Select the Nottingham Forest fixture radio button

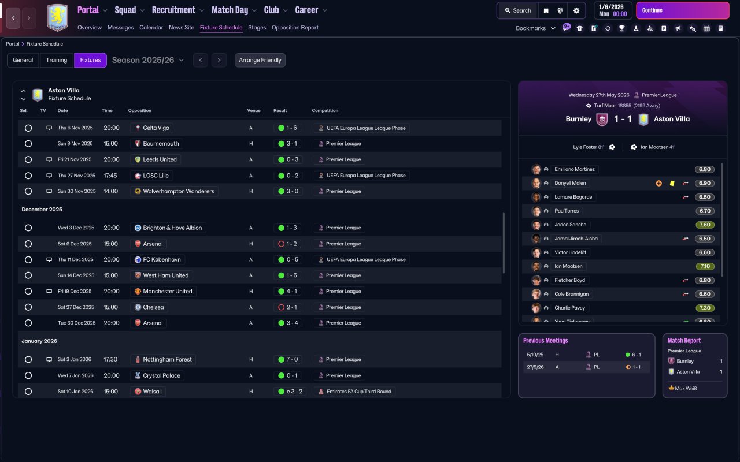pos(28,360)
